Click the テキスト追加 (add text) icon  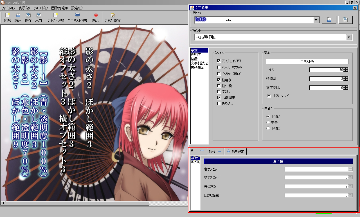(56, 18)
